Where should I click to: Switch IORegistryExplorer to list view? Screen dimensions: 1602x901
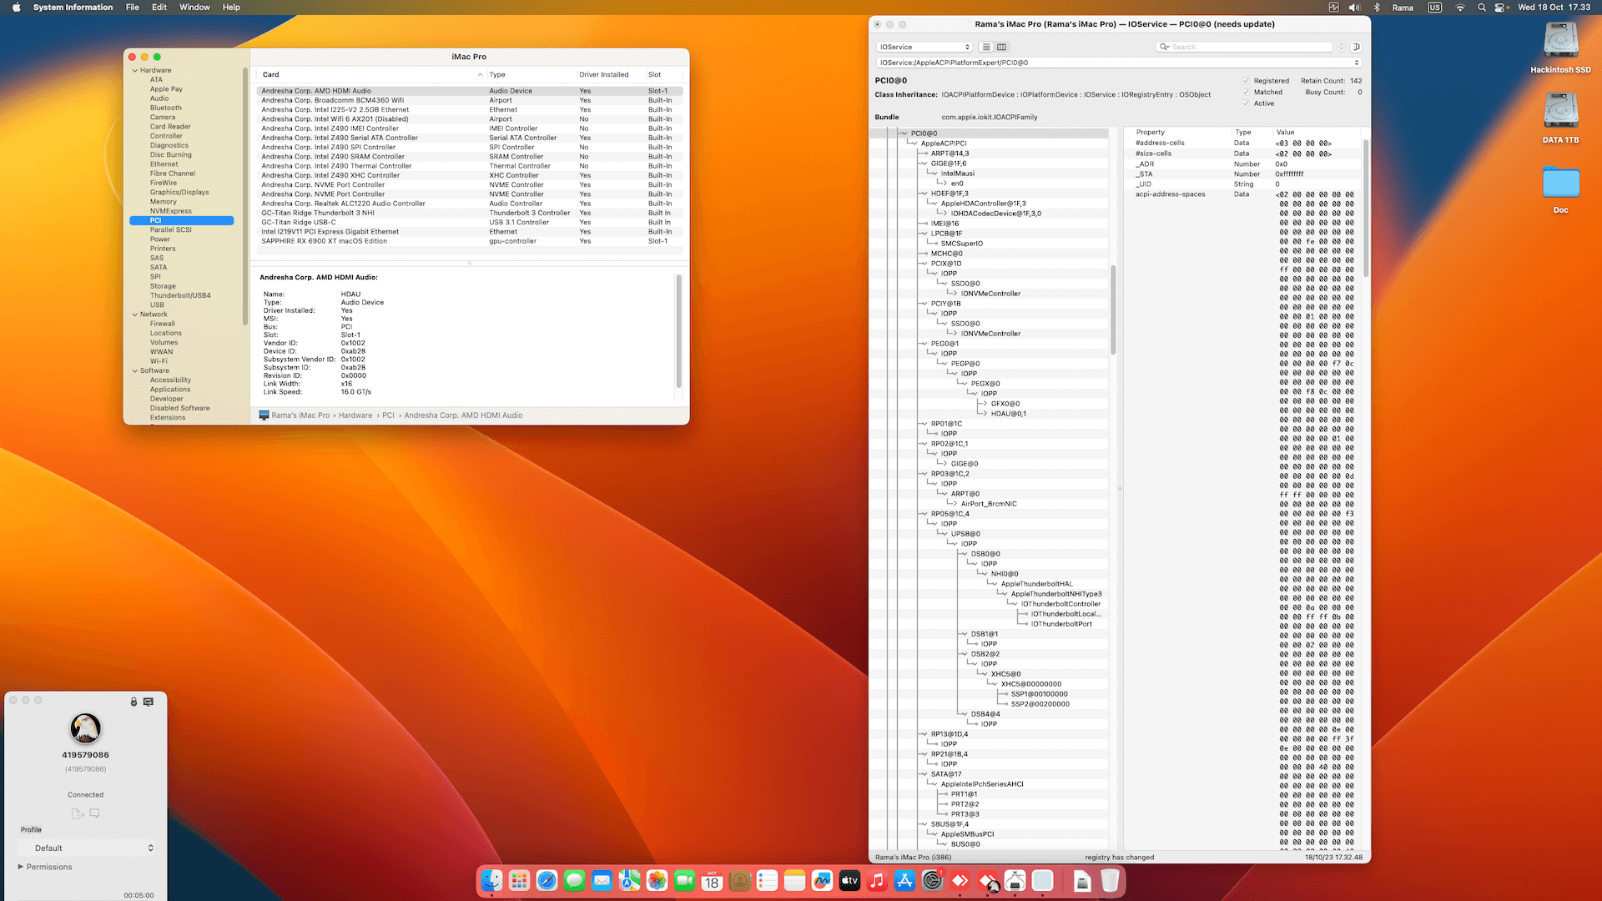(x=986, y=47)
